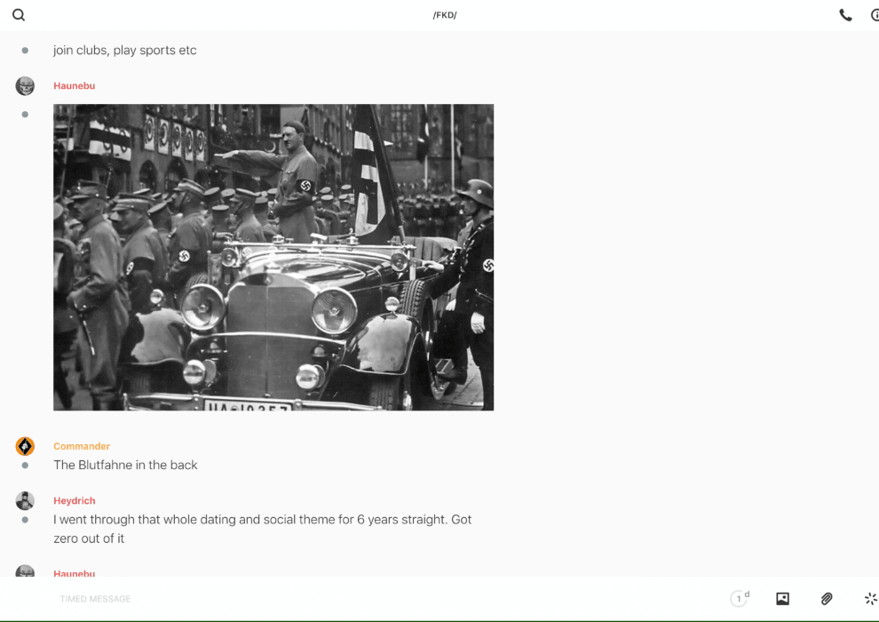This screenshot has width=879, height=622.
Task: Click the Haunebu sender name above the photo
Action: pyautogui.click(x=74, y=86)
